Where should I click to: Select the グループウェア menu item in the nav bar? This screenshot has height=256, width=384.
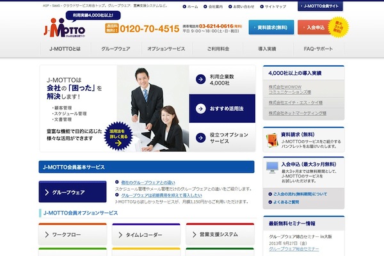(x=116, y=49)
